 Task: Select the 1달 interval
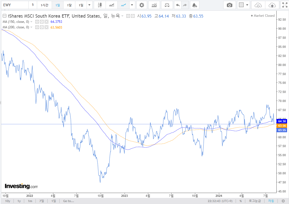pos(69,5)
